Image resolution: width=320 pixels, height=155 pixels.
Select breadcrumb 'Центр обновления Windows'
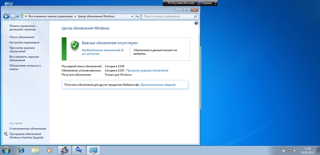point(96,16)
